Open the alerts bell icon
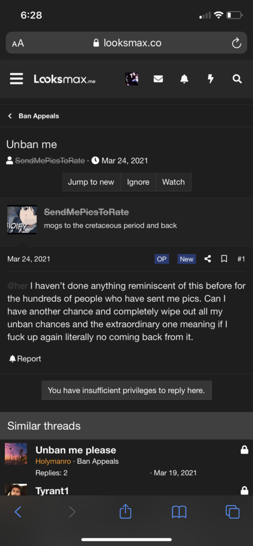The height and width of the screenshot is (546, 253). pos(184,79)
